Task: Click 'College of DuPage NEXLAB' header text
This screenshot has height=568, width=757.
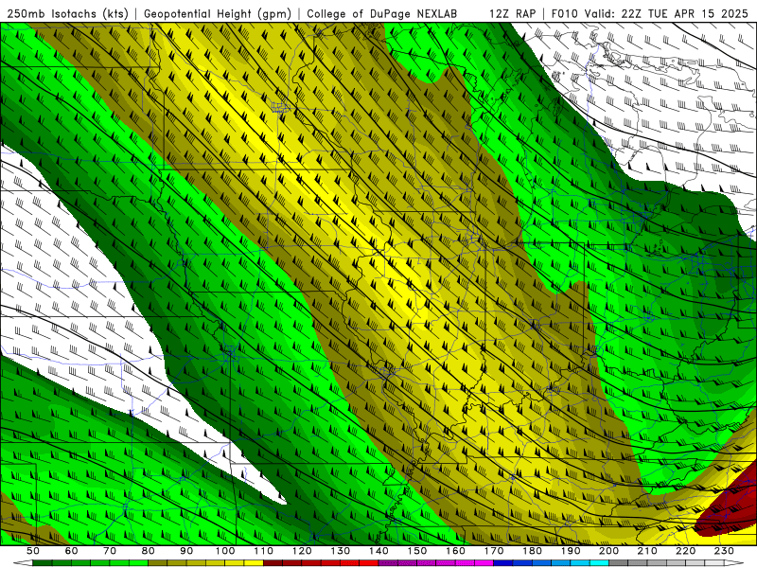Action: (382, 13)
